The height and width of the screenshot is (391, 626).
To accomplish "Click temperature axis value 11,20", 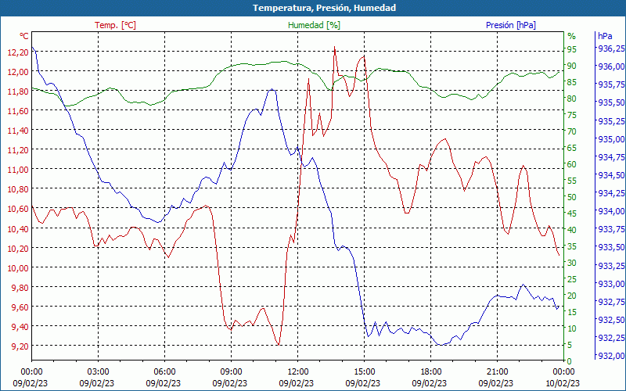I will coord(18,150).
